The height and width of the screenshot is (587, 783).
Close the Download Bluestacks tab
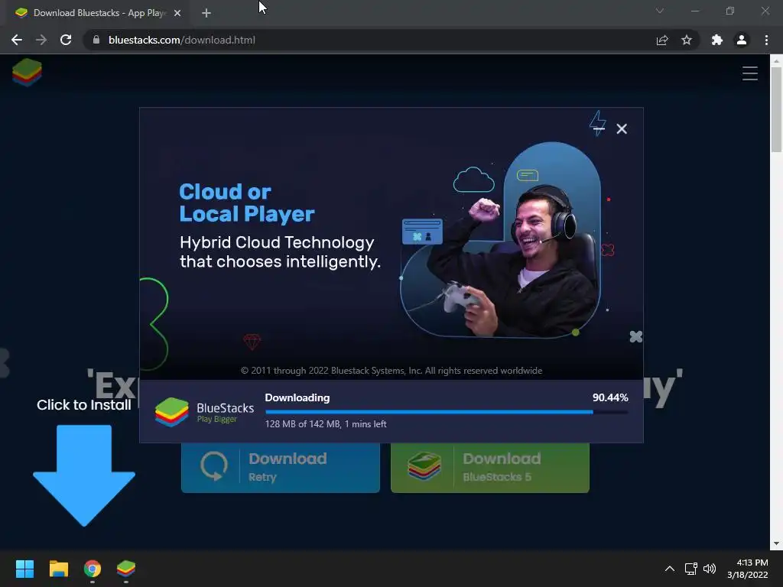pyautogui.click(x=177, y=13)
